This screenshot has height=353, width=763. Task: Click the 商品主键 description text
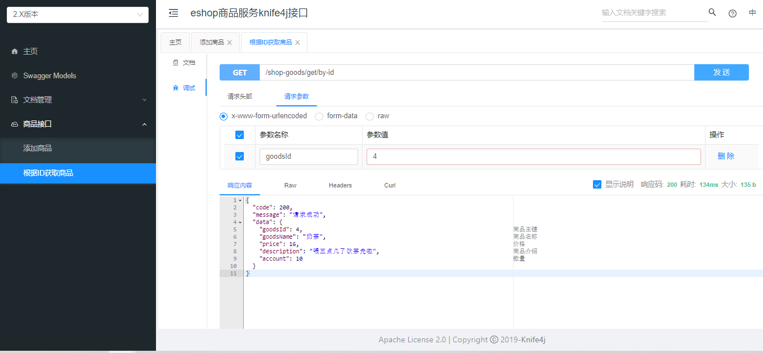[x=525, y=229]
